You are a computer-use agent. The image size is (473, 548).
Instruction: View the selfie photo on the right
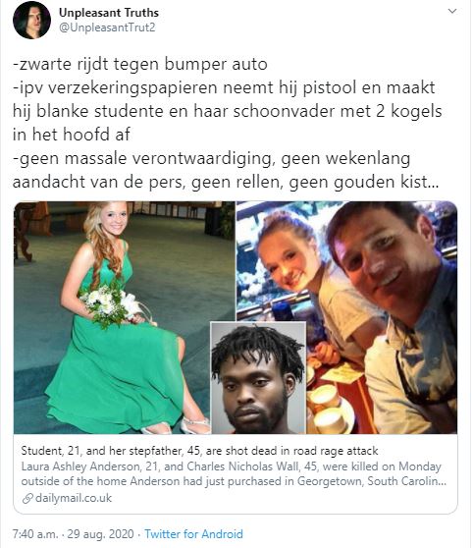(382, 317)
